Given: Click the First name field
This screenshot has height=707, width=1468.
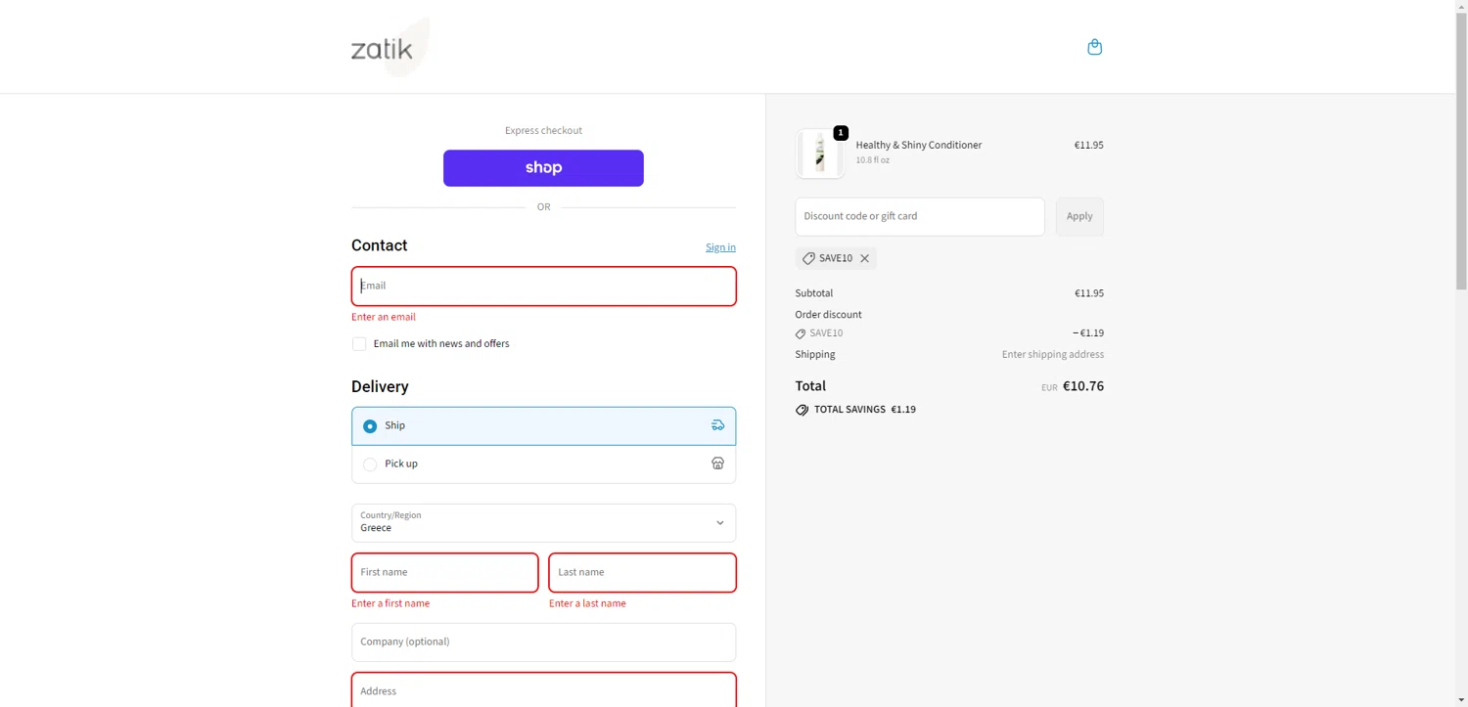Looking at the screenshot, I should [x=444, y=573].
